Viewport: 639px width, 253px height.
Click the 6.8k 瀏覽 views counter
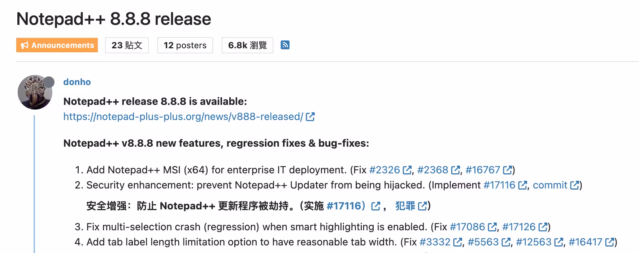247,45
